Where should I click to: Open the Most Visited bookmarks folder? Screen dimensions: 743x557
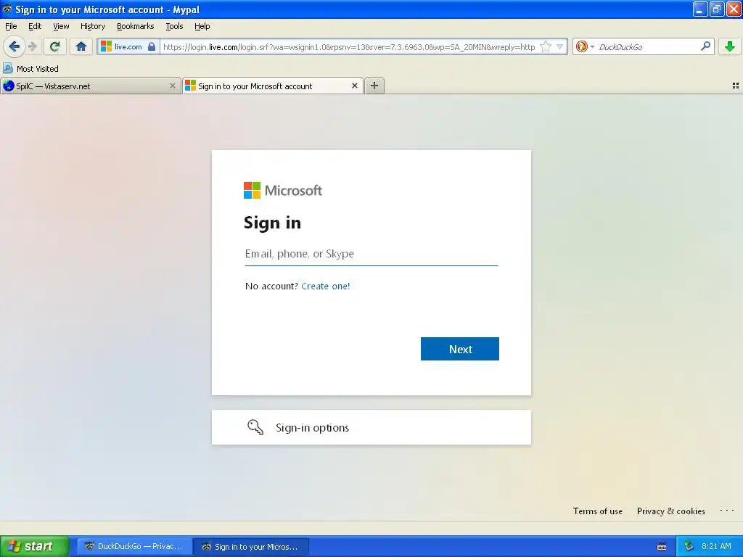tap(30, 69)
